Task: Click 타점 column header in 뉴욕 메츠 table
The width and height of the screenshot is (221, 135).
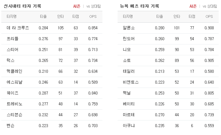Action: pyautogui.click(x=192, y=16)
